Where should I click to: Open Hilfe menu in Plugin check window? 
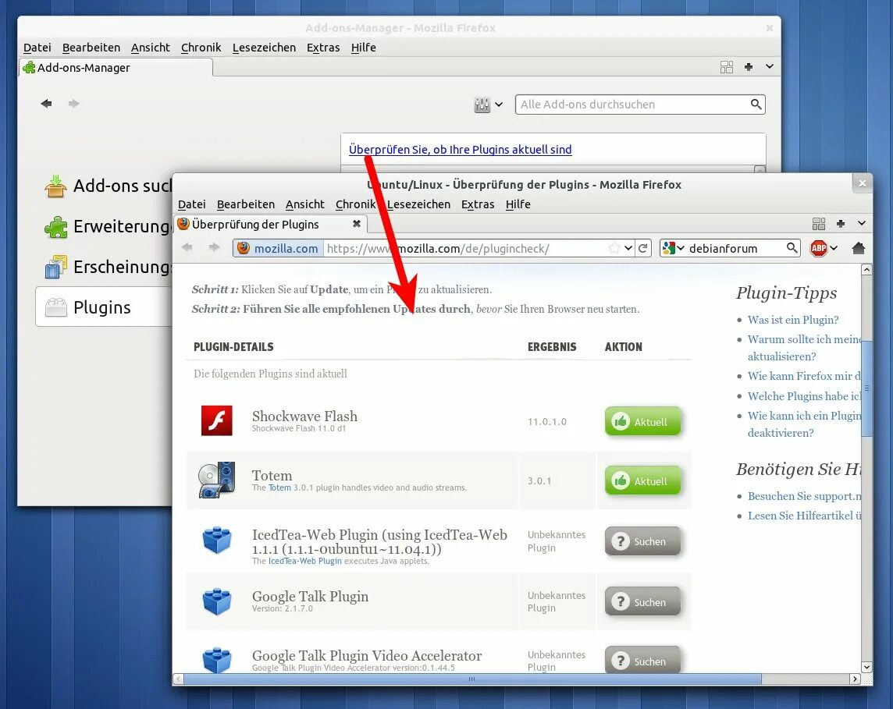tap(518, 204)
